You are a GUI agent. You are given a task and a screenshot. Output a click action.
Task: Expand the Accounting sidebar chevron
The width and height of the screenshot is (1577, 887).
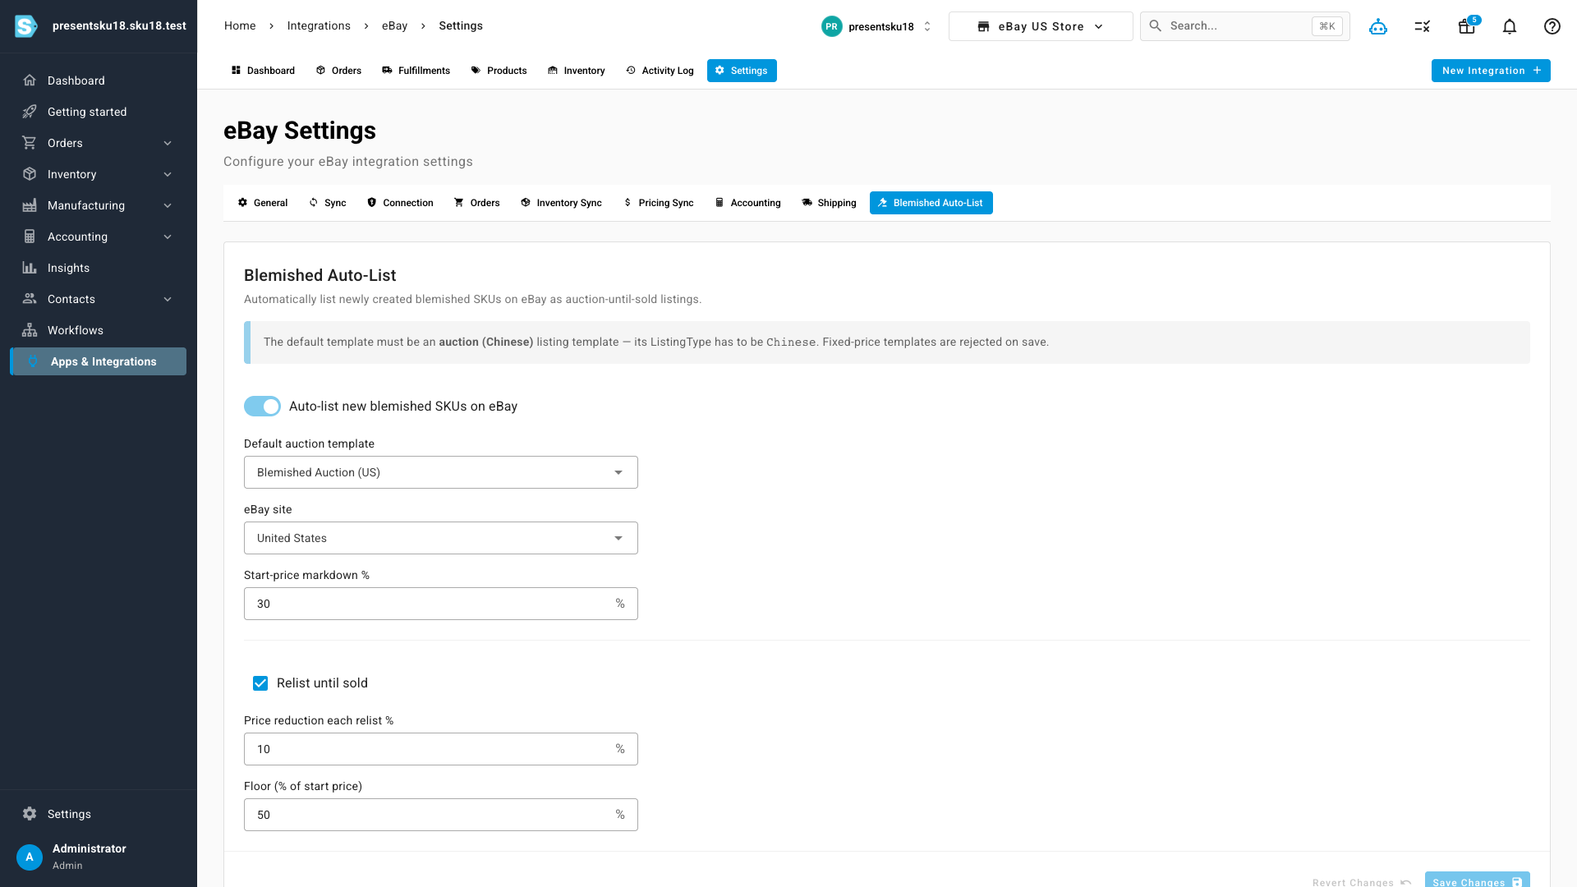[x=168, y=237]
